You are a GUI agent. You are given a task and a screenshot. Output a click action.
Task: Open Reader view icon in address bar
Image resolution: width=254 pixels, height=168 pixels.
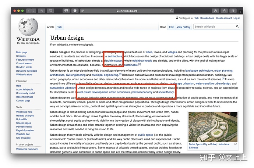[x=83, y=11]
